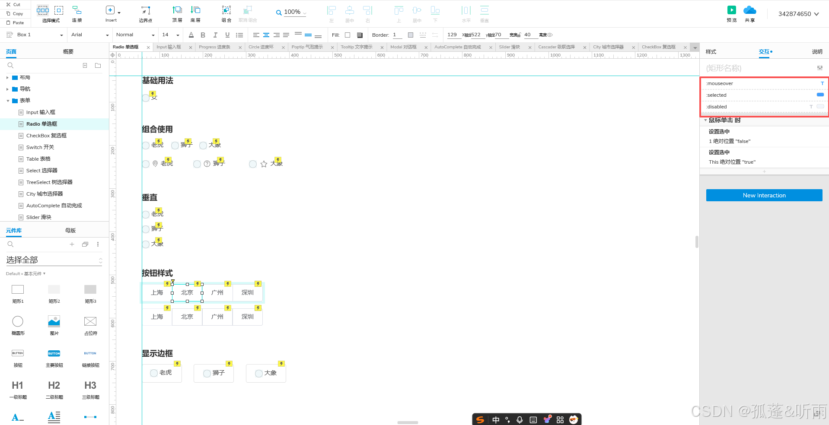The image size is (829, 425).
Task: Open the interaction settings sliders icon
Action: [x=820, y=68]
